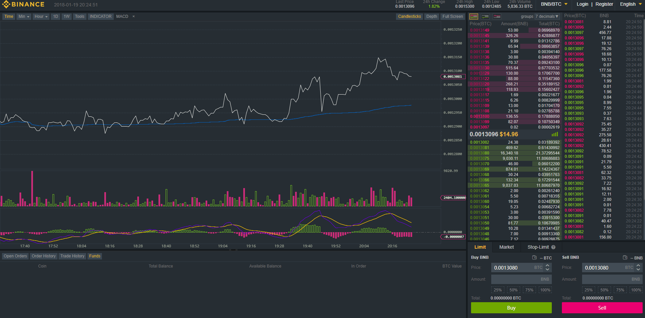Open the Register link
This screenshot has width=645, height=318.
tap(604, 4)
